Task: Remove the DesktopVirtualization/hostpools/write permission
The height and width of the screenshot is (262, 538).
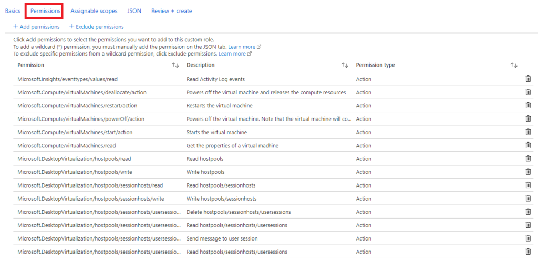Action: pyautogui.click(x=528, y=172)
